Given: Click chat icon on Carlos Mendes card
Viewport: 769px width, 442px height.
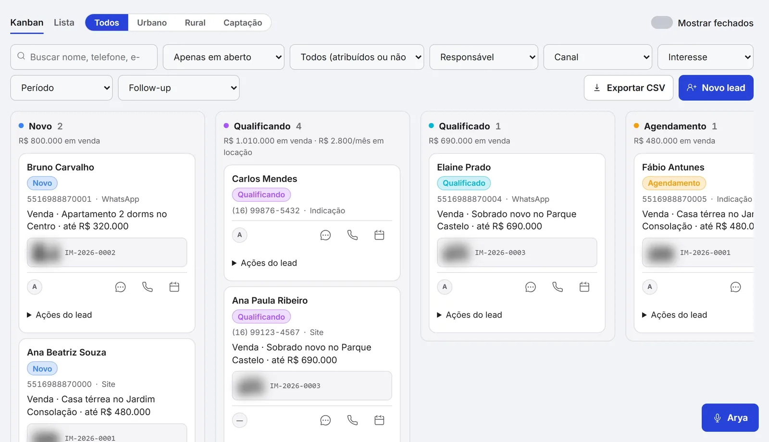Looking at the screenshot, I should pyautogui.click(x=325, y=235).
